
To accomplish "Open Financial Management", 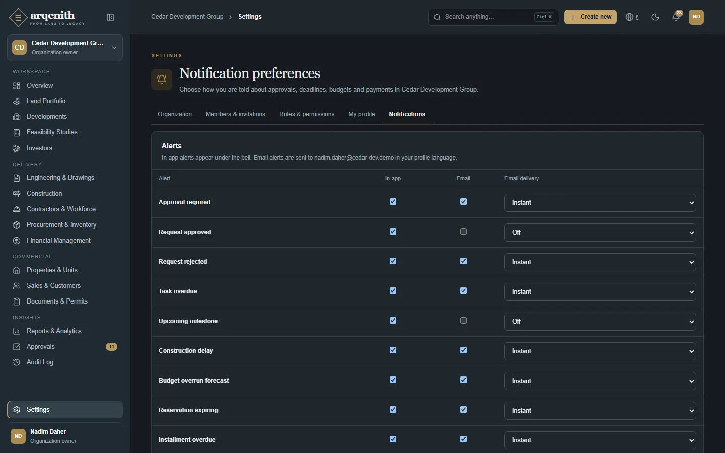I will [65, 241].
